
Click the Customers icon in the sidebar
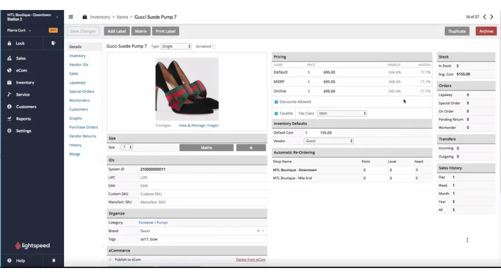click(x=9, y=107)
